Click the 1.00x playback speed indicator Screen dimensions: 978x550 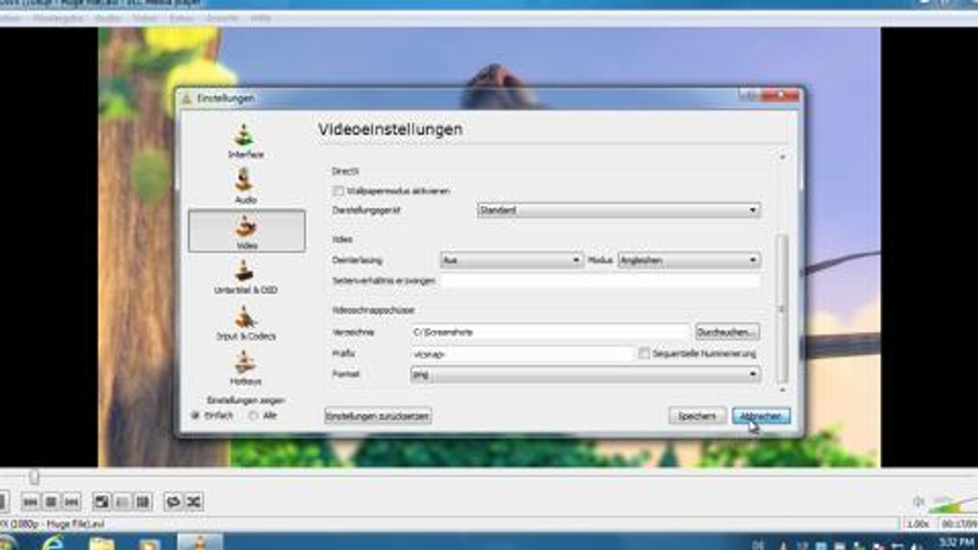(x=918, y=525)
